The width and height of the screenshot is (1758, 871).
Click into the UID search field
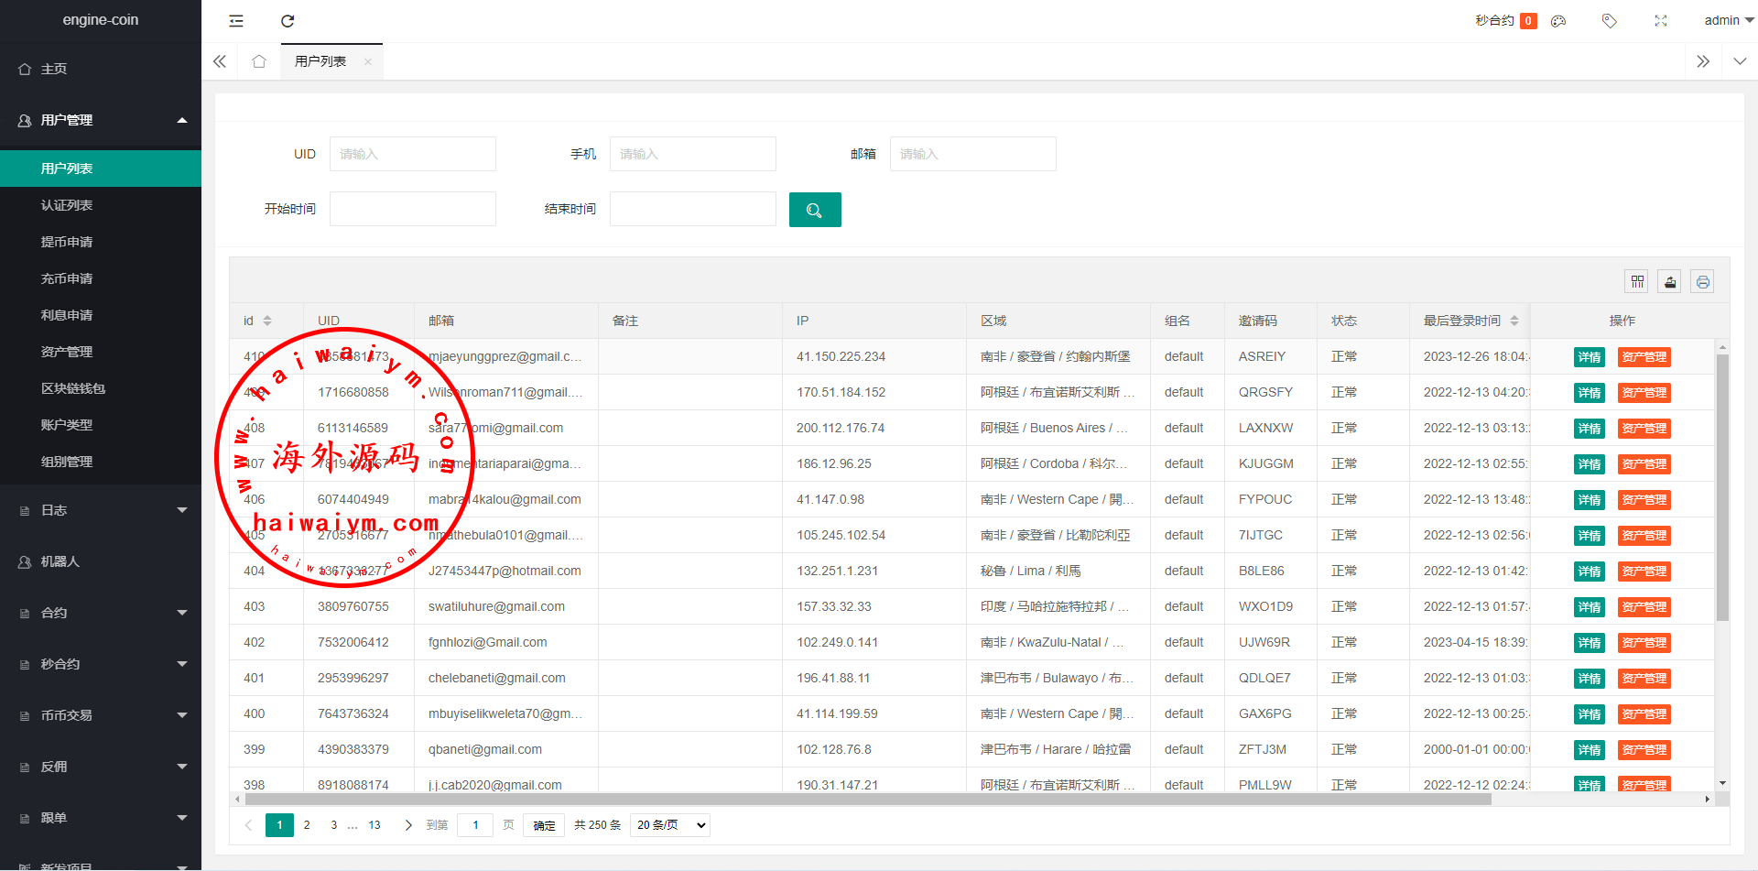pyautogui.click(x=412, y=154)
